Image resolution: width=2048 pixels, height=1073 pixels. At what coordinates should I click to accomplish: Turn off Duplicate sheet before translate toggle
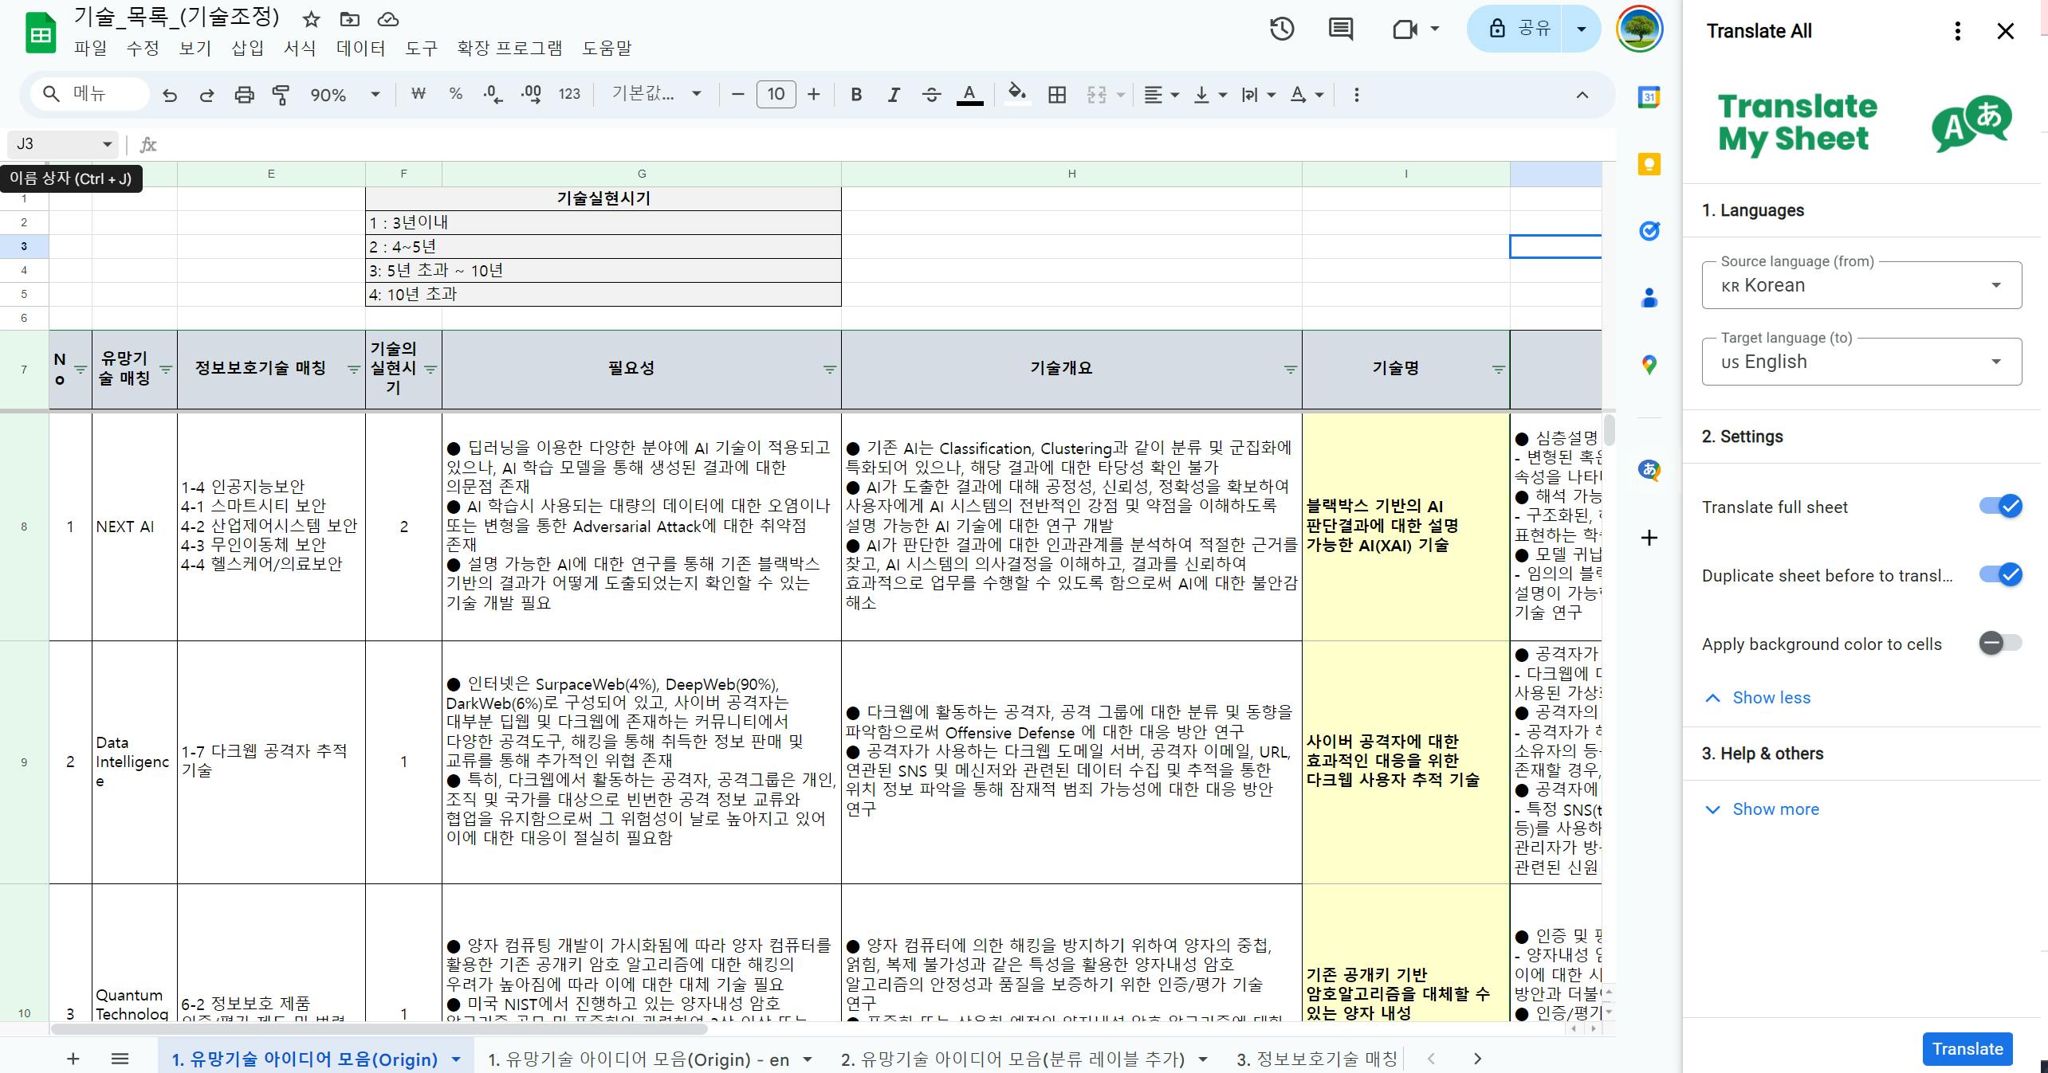point(1999,575)
